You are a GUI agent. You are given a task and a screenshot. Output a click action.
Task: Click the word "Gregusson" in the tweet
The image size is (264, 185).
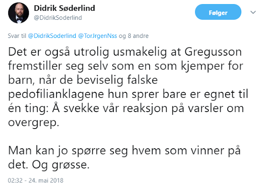click(x=213, y=52)
